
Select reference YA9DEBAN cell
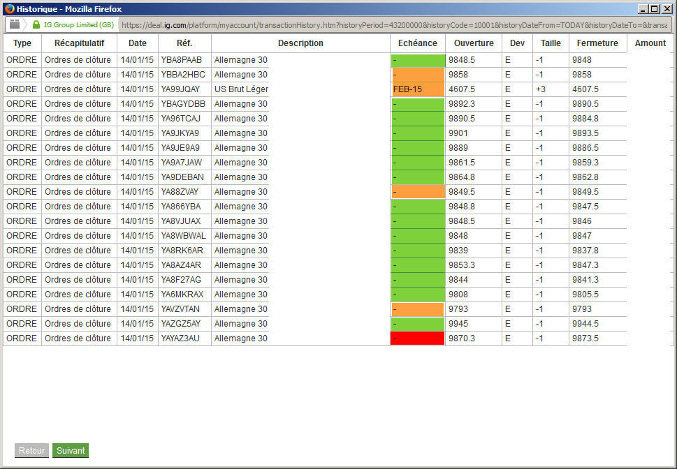[184, 177]
